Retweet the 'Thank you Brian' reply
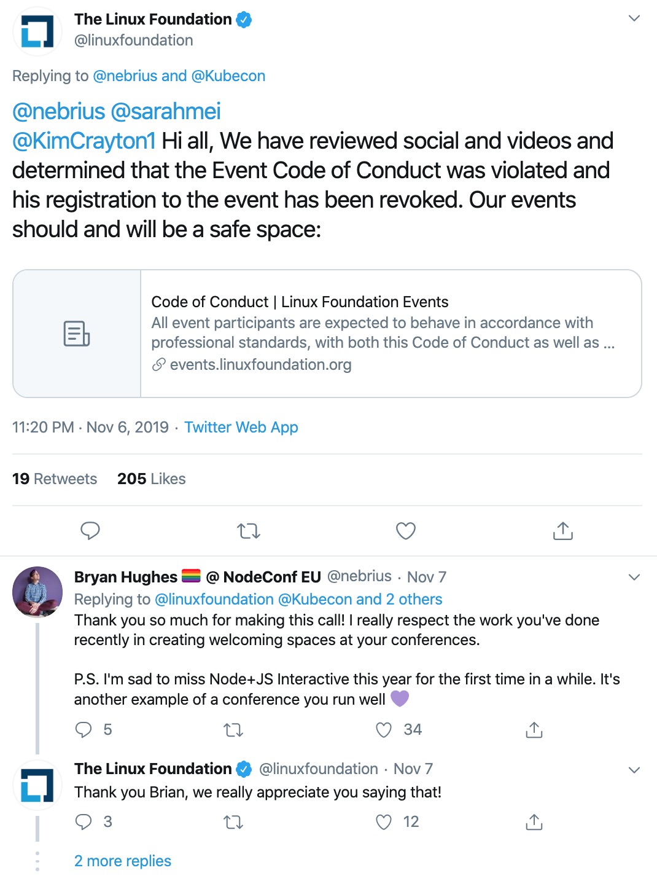Image resolution: width=657 pixels, height=881 pixels. [x=233, y=822]
